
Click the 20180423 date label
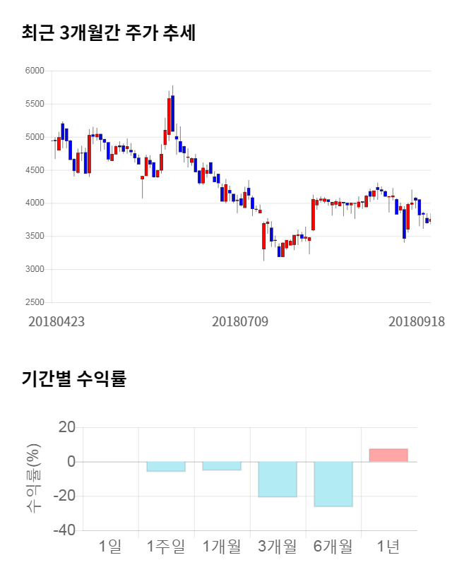[56, 321]
